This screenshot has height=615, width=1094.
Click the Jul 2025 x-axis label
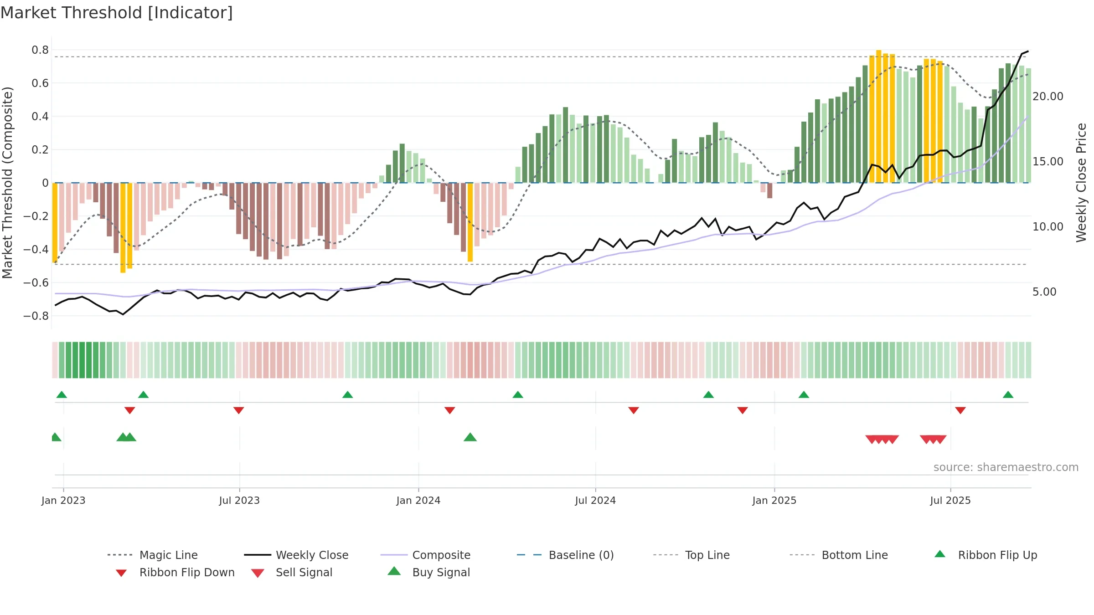tap(950, 500)
